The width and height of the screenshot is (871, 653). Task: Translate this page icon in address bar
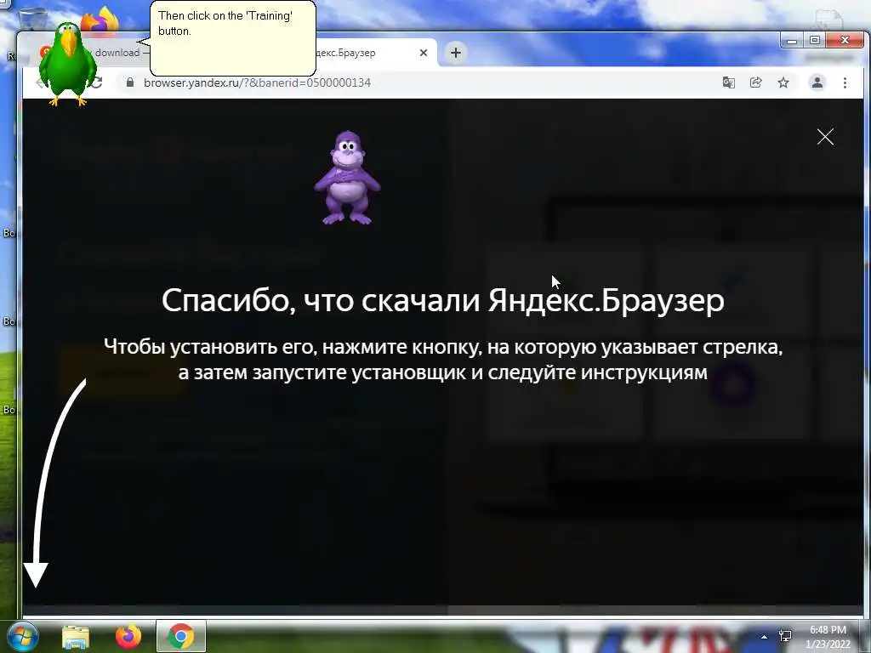tap(728, 82)
